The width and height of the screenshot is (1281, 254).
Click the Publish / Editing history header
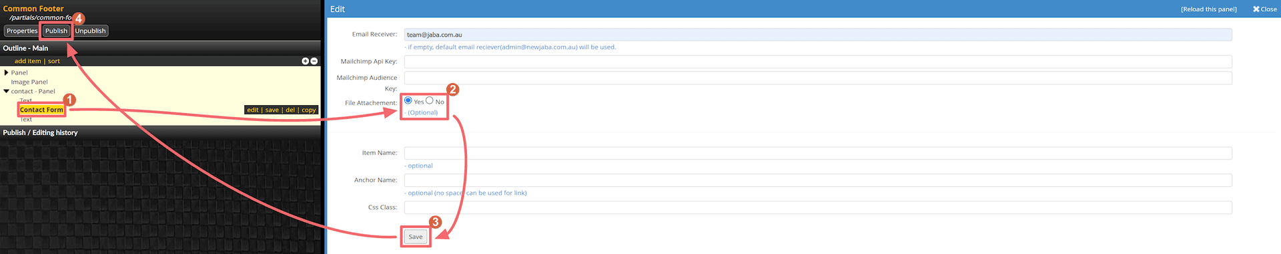40,132
